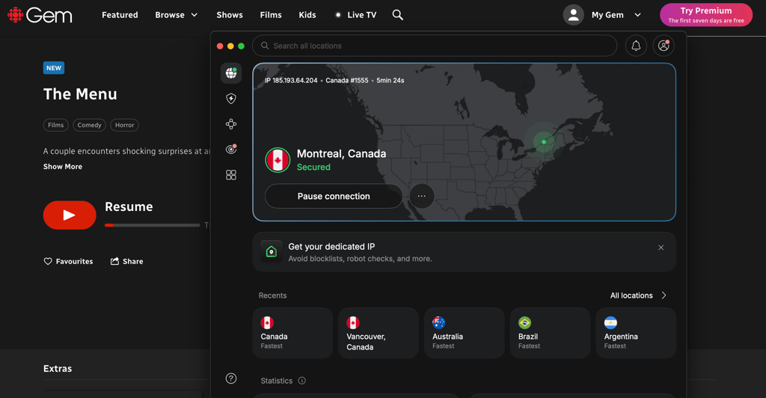Open Threat Protection shield icon in sidebar
The image size is (766, 398).
tap(231, 99)
